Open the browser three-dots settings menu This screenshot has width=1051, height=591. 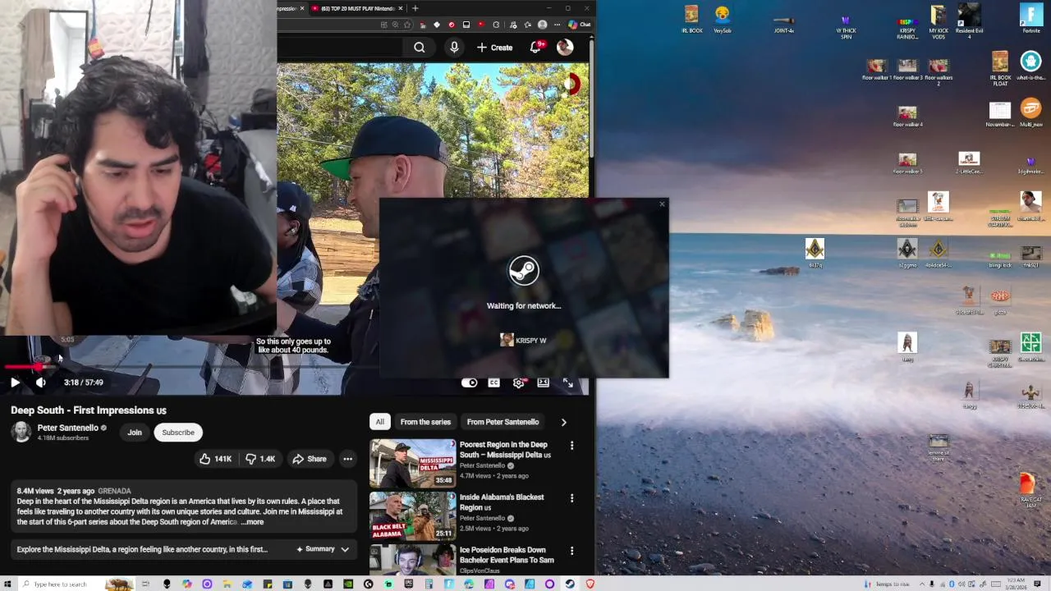pyautogui.click(x=557, y=25)
